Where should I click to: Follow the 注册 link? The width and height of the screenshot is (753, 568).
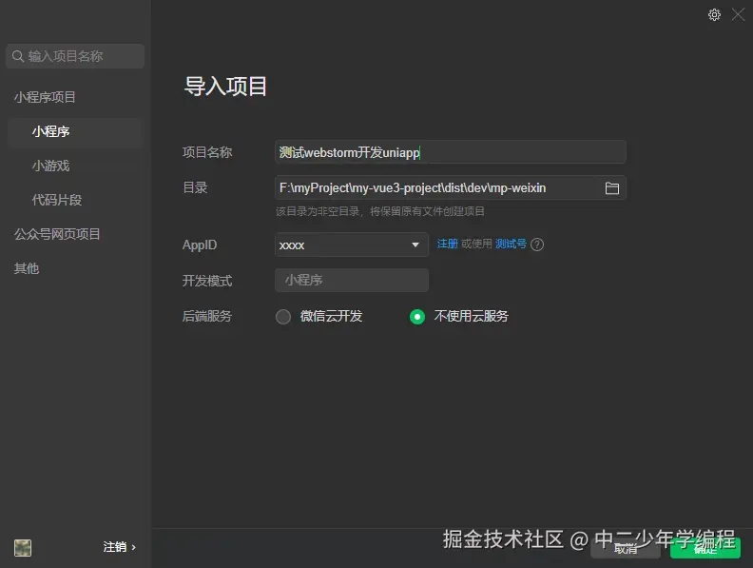click(x=447, y=244)
